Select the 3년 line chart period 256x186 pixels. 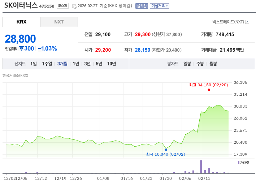(x=87, y=64)
